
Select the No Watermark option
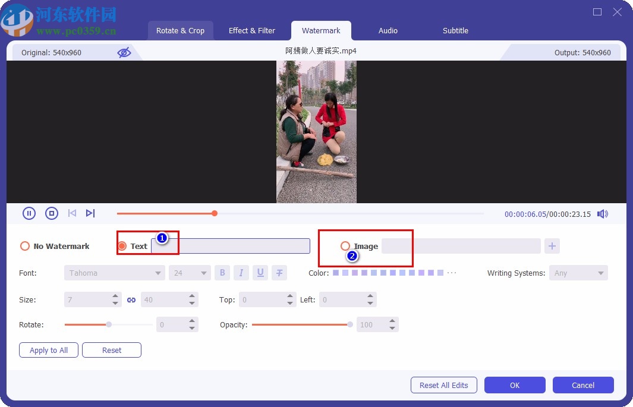(x=24, y=245)
